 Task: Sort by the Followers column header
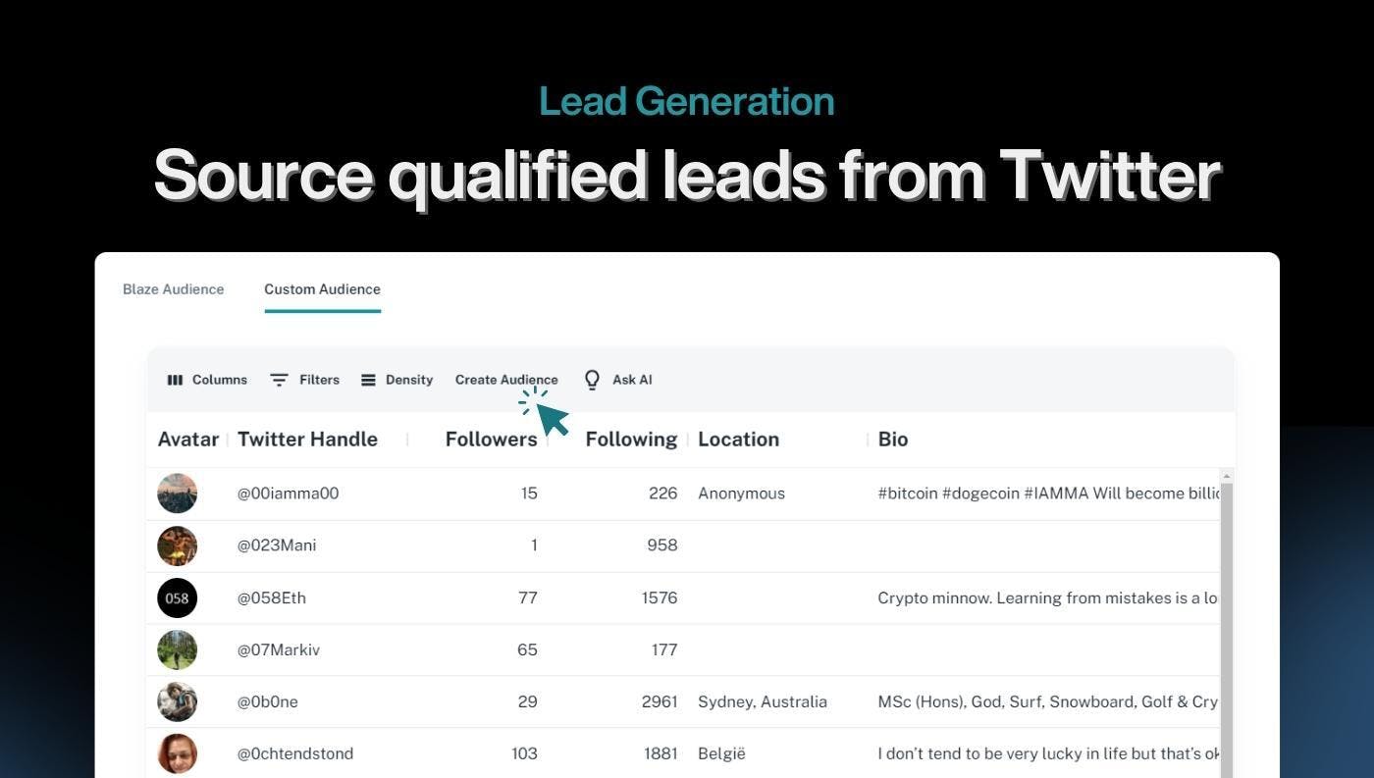click(491, 440)
